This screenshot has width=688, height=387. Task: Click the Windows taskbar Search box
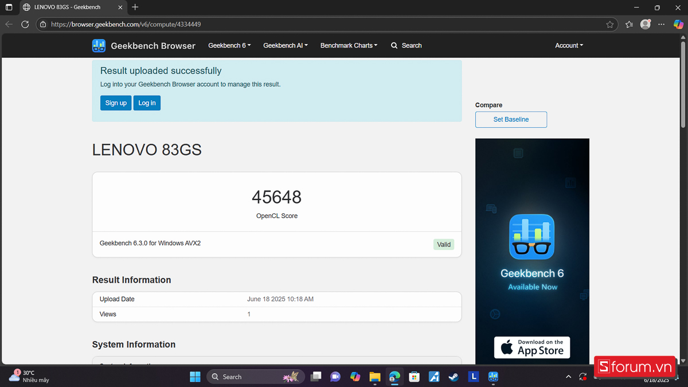click(x=255, y=377)
